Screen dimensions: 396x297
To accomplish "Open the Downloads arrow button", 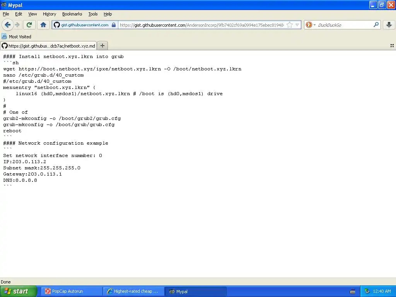I will 389,25.
